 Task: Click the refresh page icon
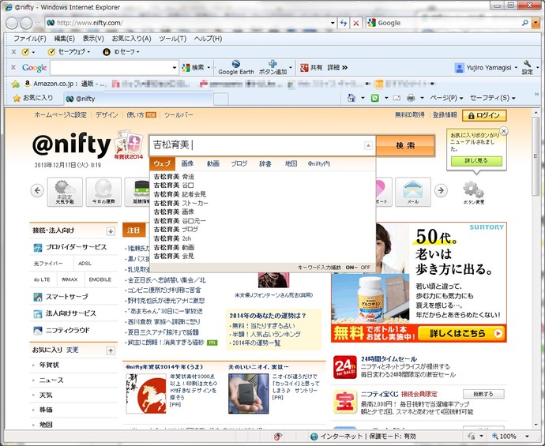pos(344,23)
